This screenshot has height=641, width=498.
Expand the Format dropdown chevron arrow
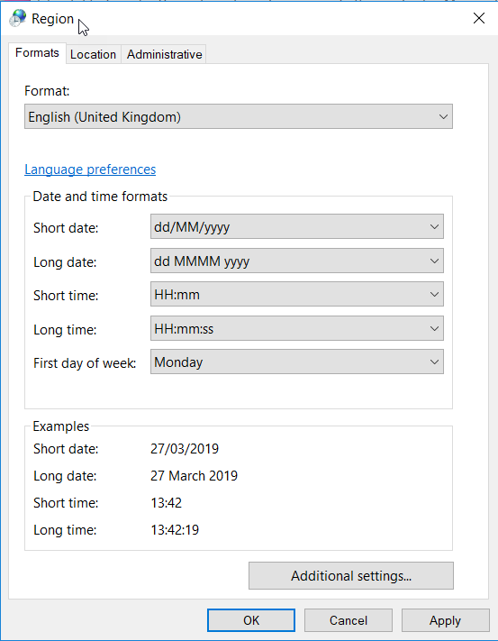point(443,116)
